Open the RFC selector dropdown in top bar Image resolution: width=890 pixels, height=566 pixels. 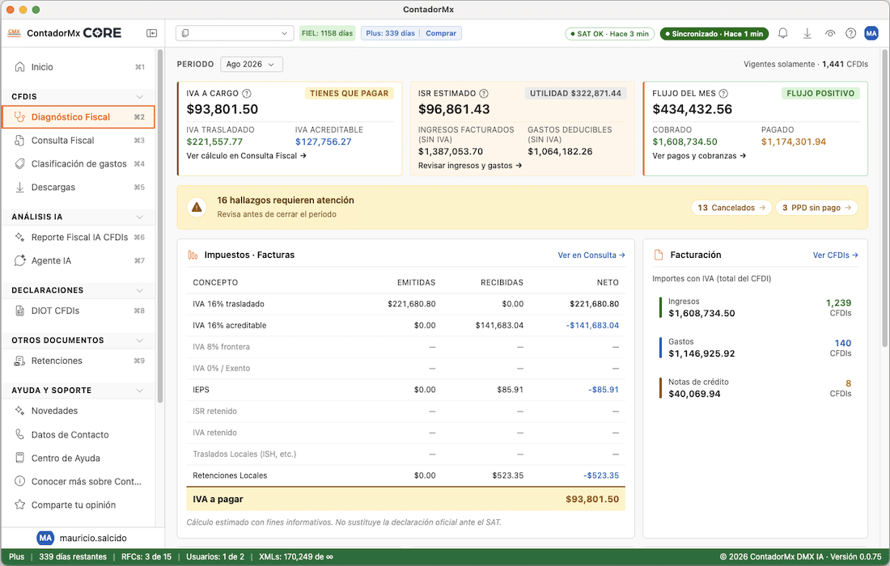[x=235, y=33]
